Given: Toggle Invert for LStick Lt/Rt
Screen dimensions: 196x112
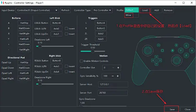Looking at the screenshot, I should click(x=67, y=29).
